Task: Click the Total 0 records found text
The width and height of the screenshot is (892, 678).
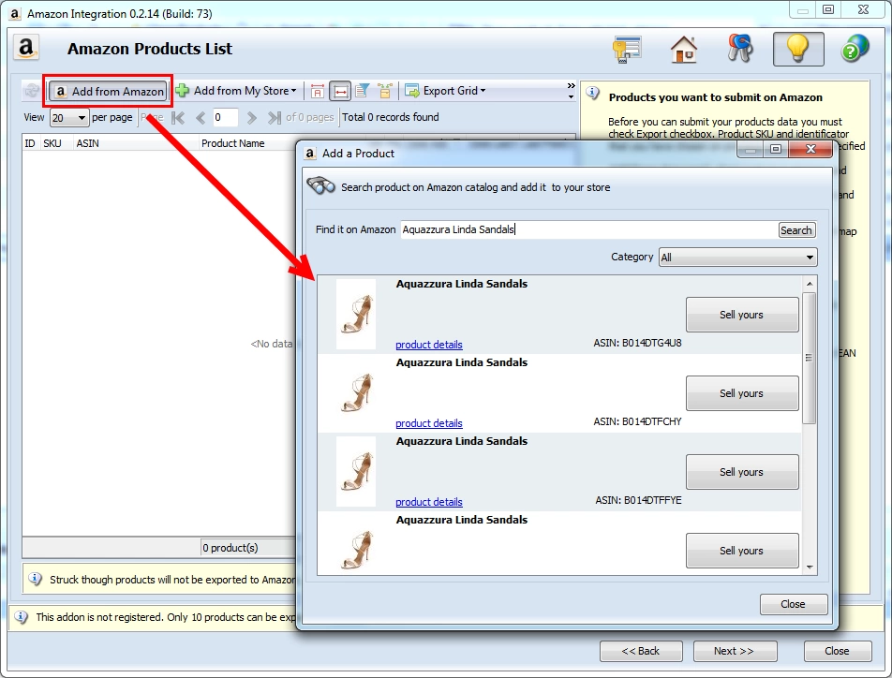Action: tap(390, 117)
